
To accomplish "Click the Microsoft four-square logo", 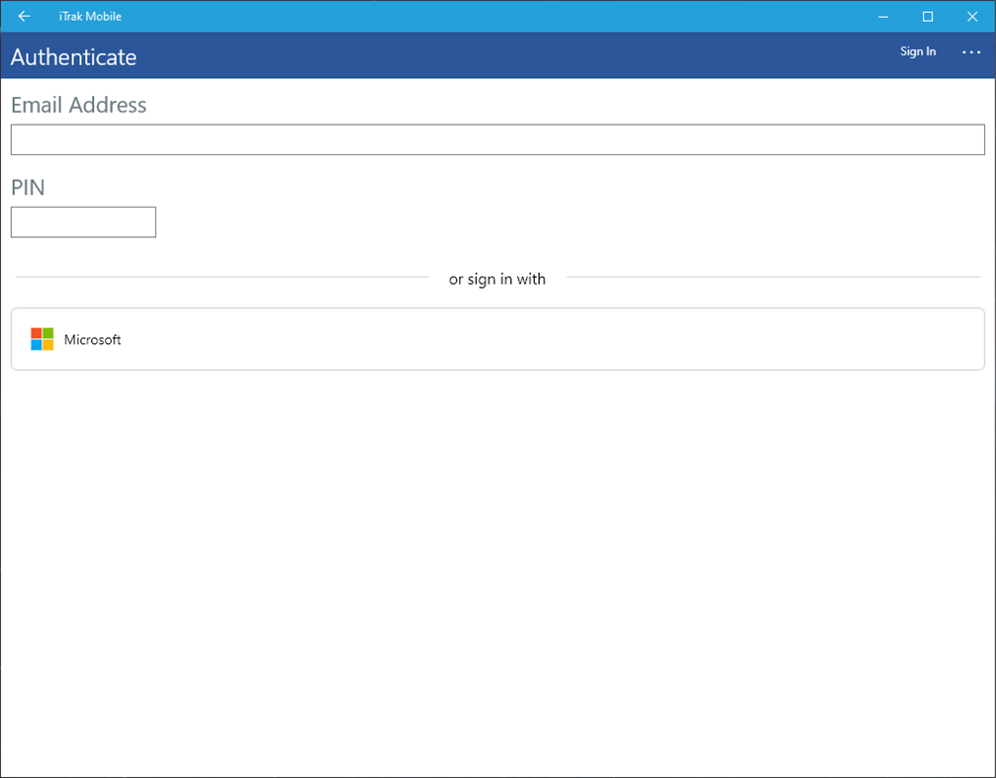I will 43,339.
